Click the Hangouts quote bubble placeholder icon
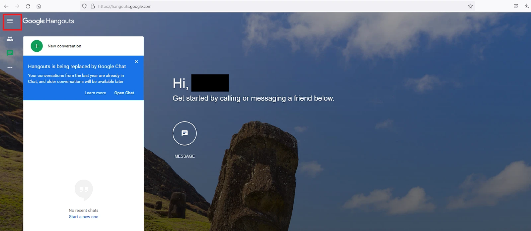Viewport: 531px width, 231px height. click(84, 190)
